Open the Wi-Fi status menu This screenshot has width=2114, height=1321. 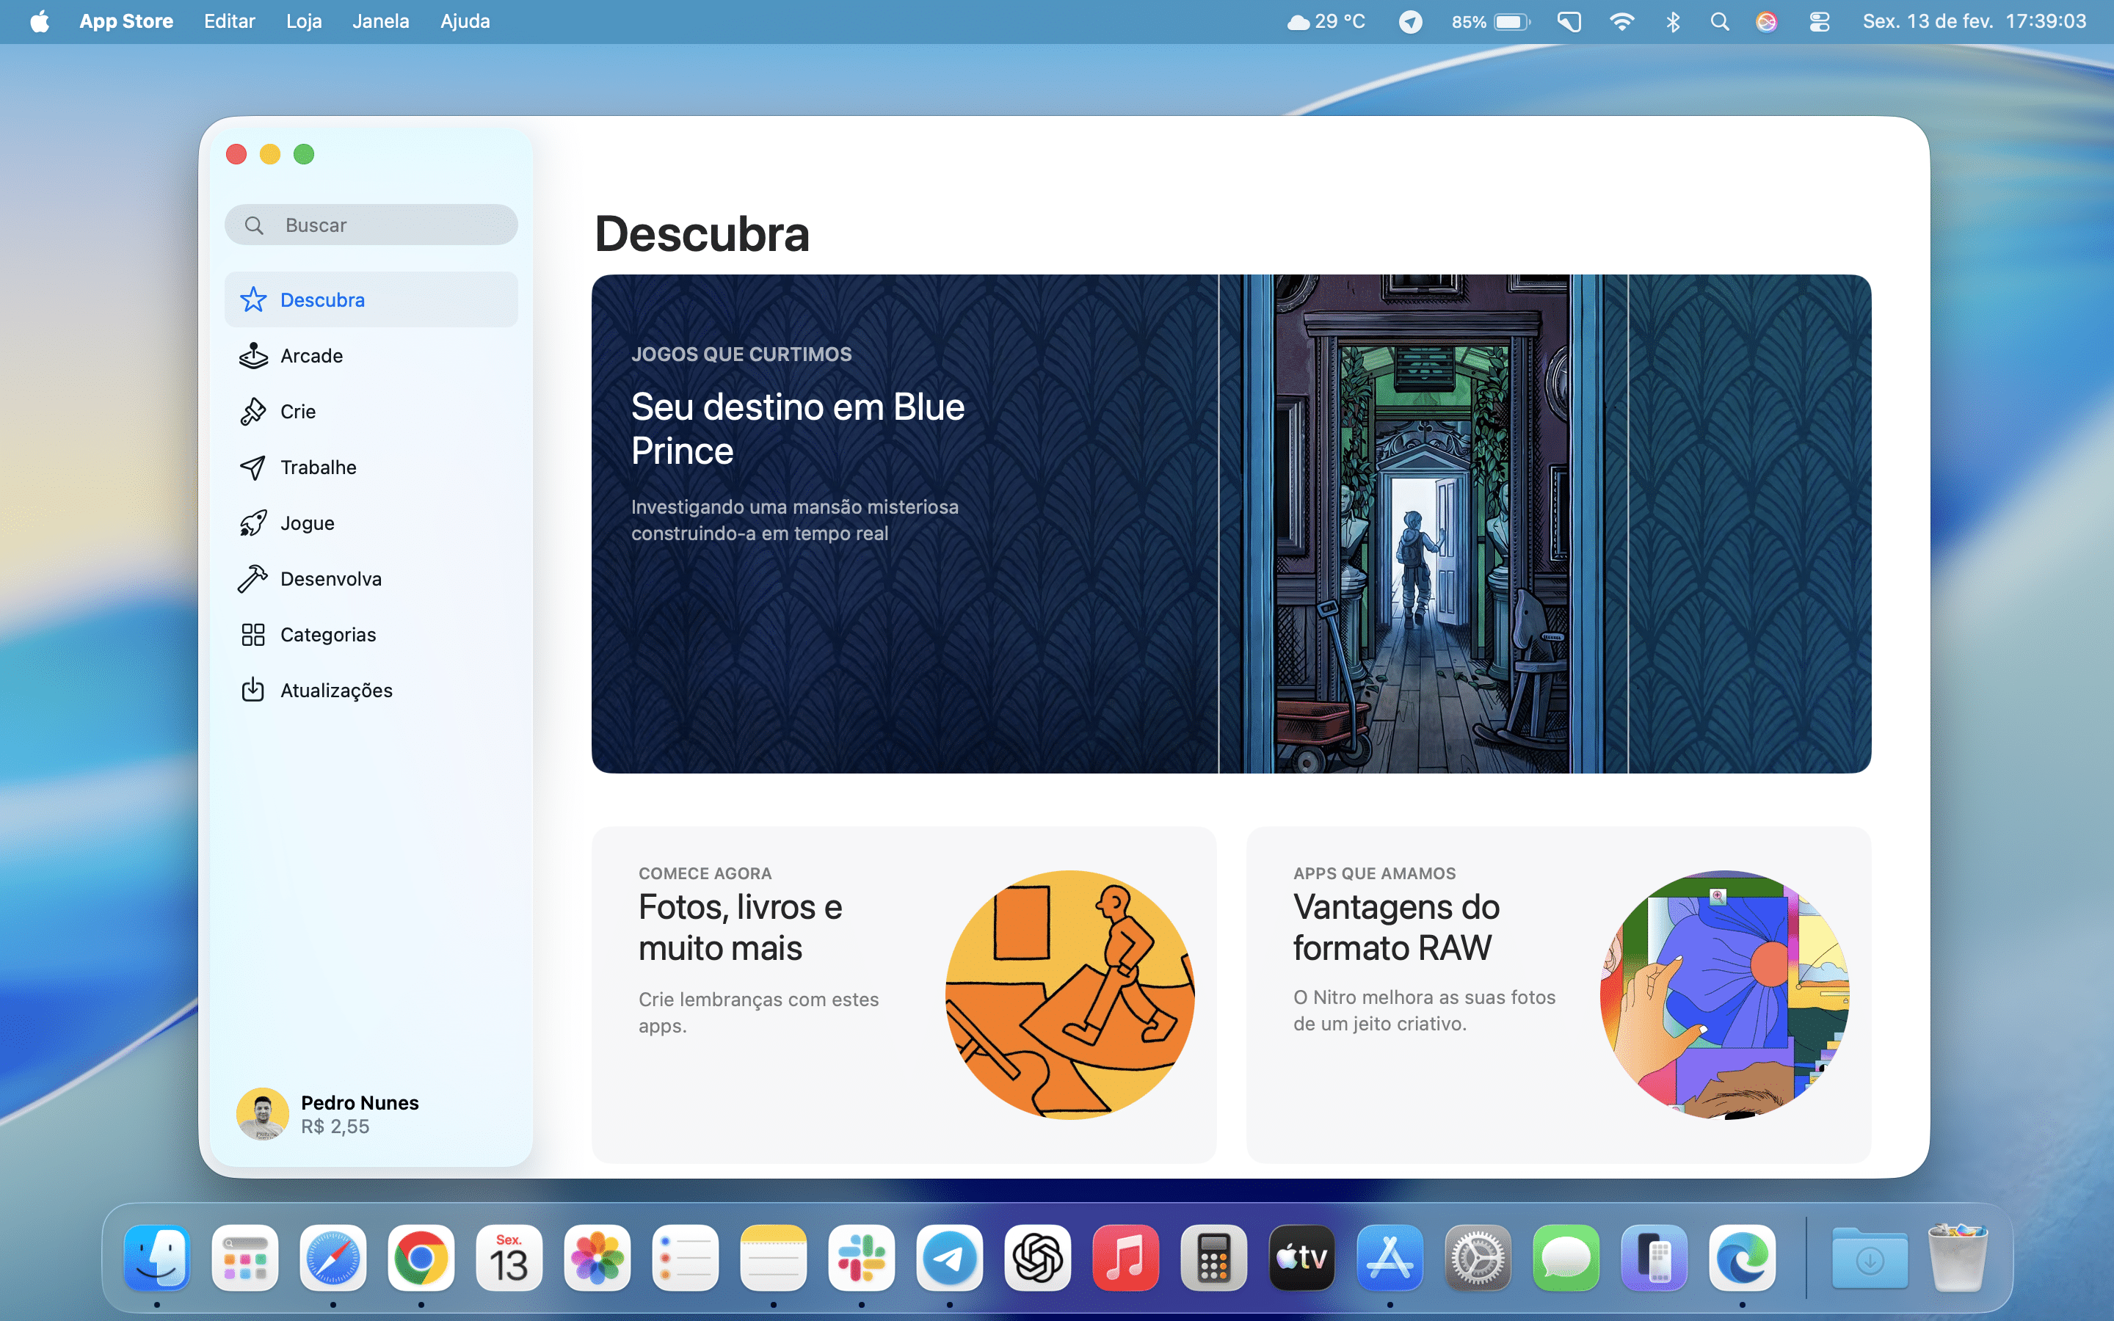coord(1621,21)
